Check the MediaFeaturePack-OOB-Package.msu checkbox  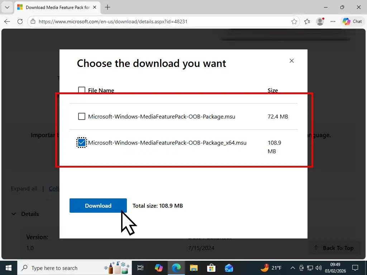pyautogui.click(x=82, y=116)
